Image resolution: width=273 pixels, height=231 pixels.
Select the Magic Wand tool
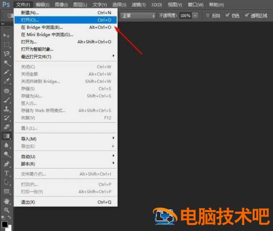6,63
